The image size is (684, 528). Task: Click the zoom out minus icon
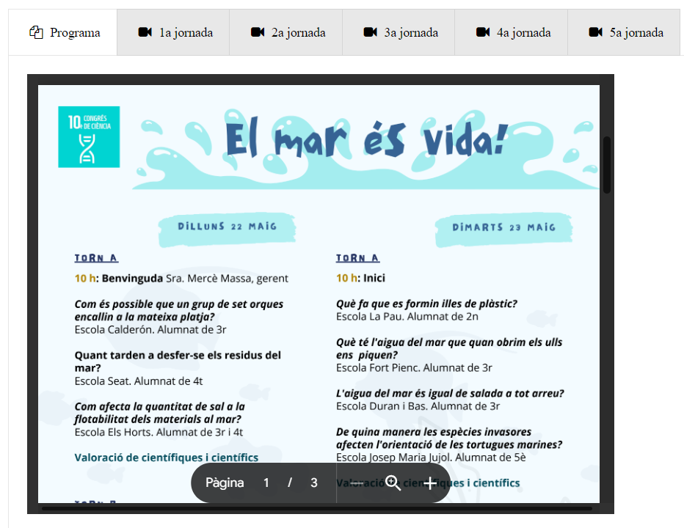click(356, 483)
